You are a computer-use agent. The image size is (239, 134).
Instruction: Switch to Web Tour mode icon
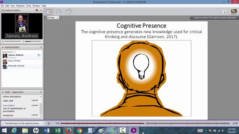tap(68, 12)
